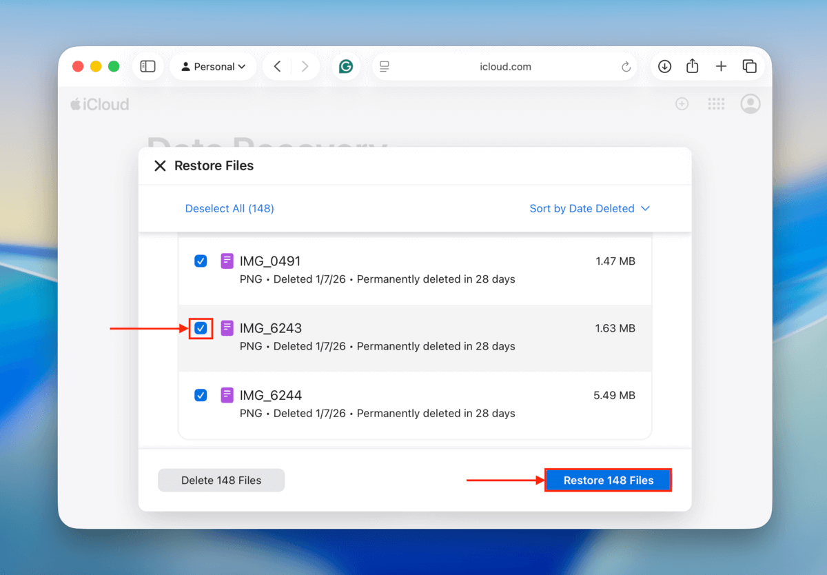Show Safari downloads
The width and height of the screenshot is (827, 575).
click(664, 66)
